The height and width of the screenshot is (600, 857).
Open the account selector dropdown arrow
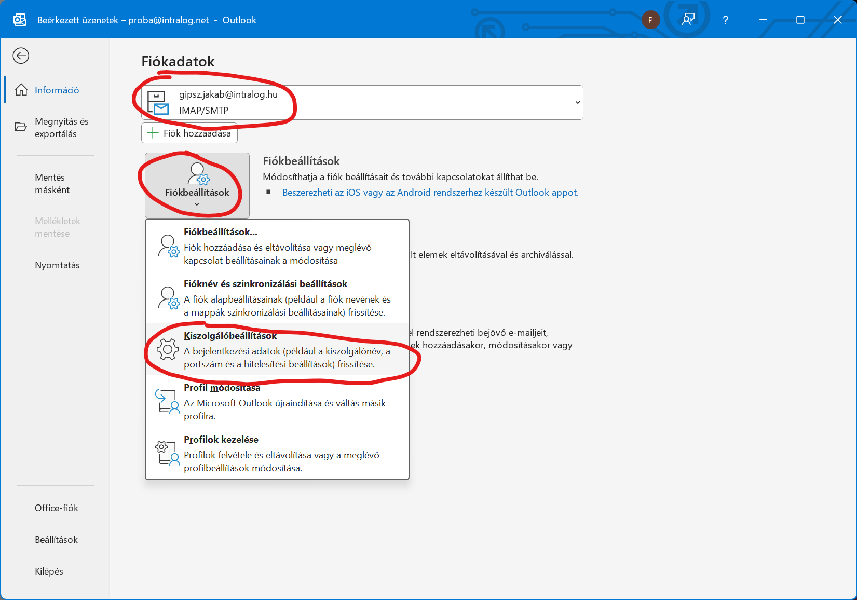pyautogui.click(x=577, y=102)
